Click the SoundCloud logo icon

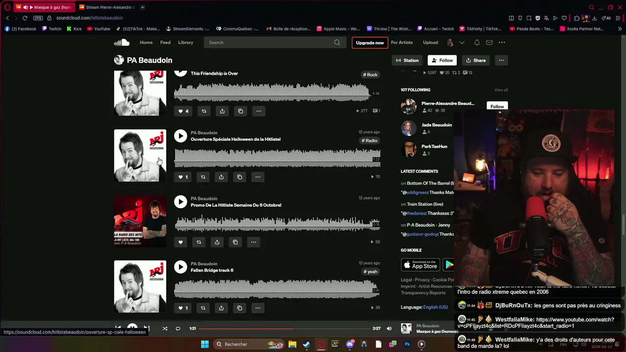pos(122,43)
